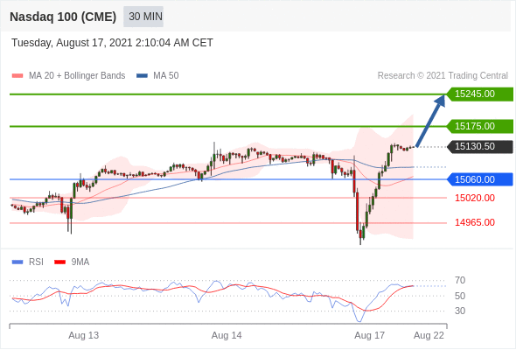Click the RSI 70 level label
The width and height of the screenshot is (516, 350).
pyautogui.click(x=460, y=281)
